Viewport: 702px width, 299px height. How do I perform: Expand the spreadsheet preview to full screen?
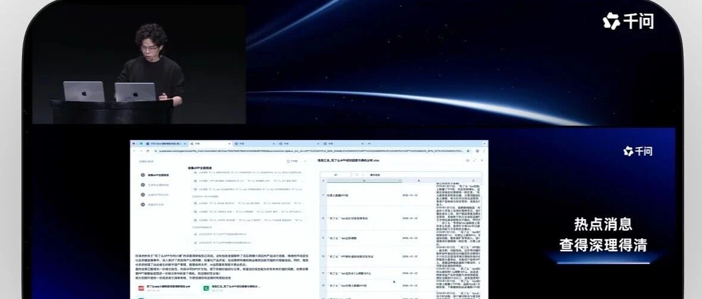(475, 160)
